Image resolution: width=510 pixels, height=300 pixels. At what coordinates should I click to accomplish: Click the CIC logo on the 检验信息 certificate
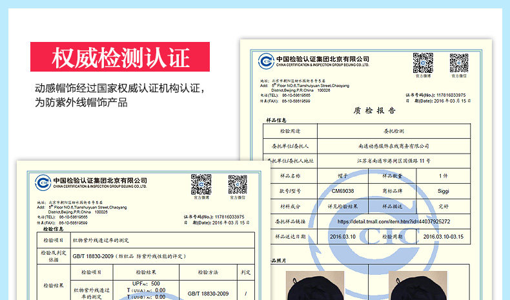tap(43, 183)
